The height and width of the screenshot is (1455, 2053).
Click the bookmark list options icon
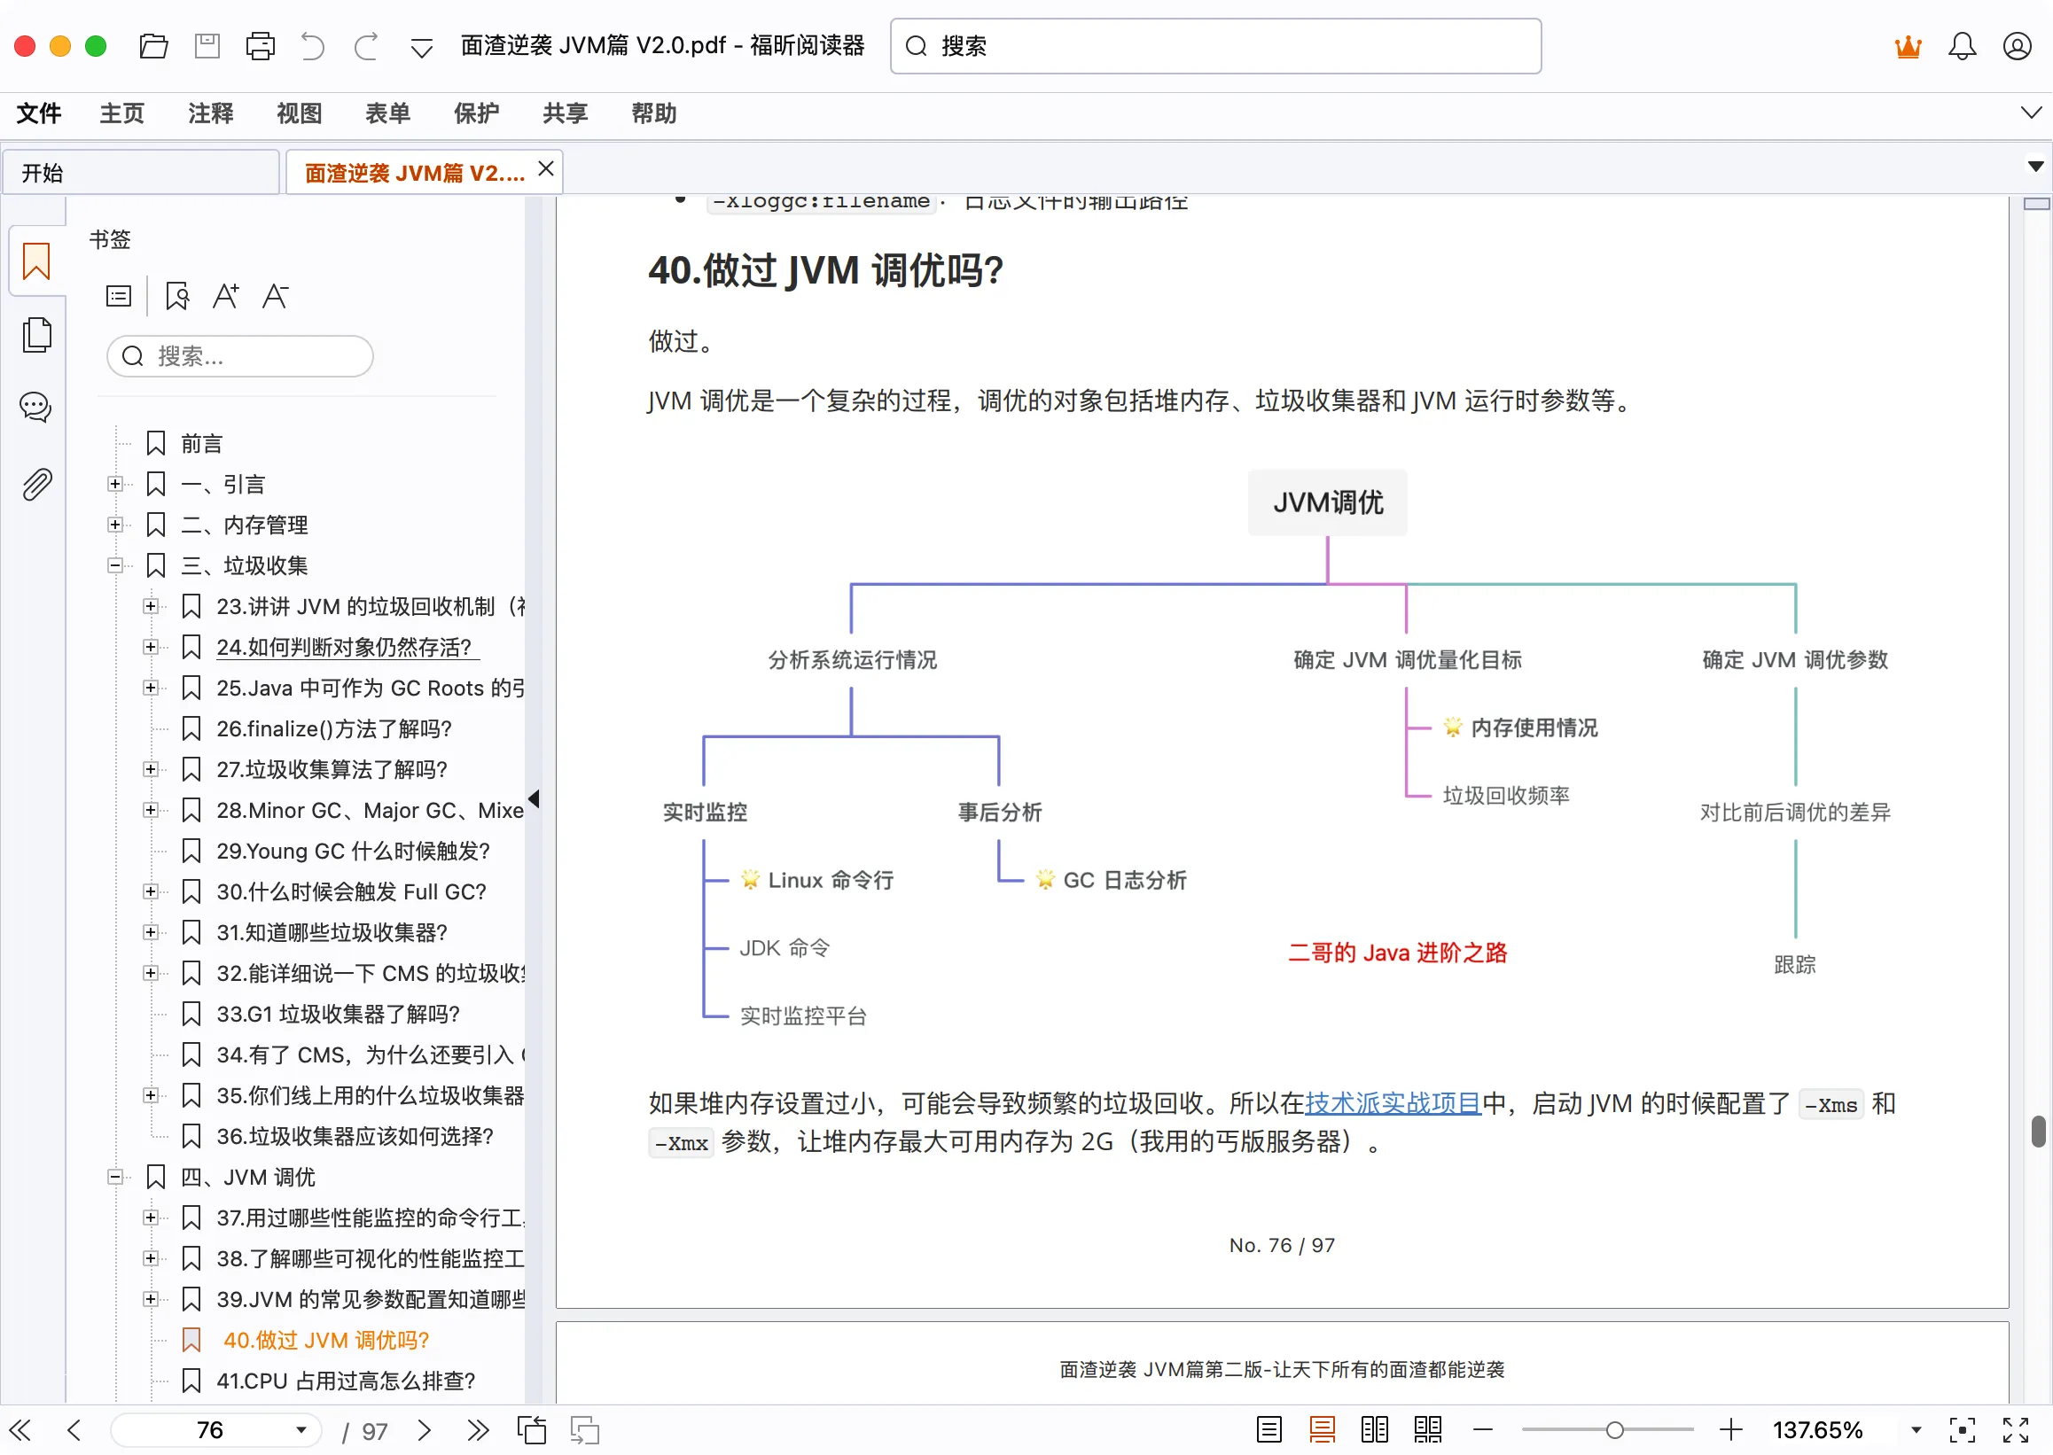[x=118, y=297]
